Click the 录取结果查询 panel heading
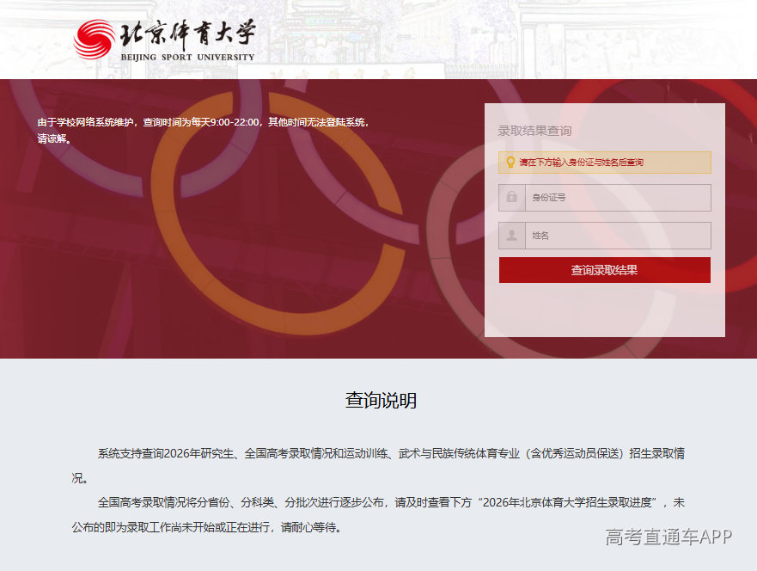 [534, 131]
